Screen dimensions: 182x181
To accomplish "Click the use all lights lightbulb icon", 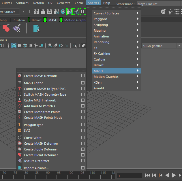I will point(36,46).
